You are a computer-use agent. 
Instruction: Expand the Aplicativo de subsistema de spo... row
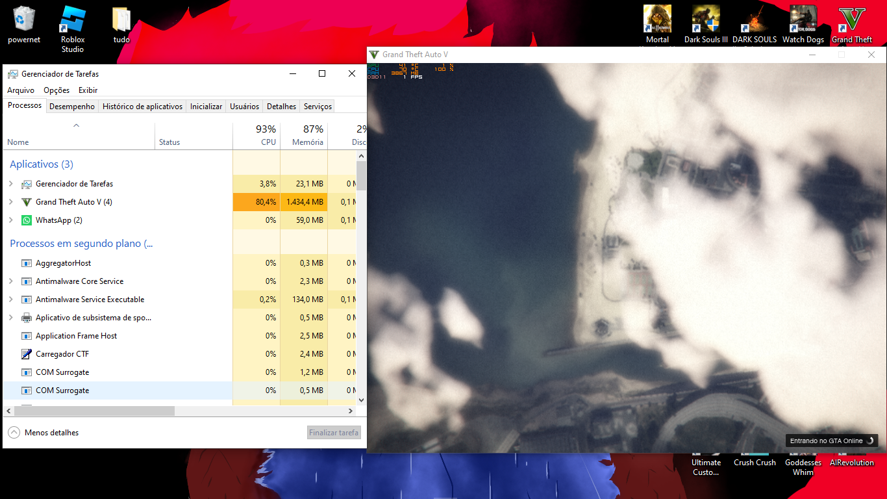[x=11, y=318]
